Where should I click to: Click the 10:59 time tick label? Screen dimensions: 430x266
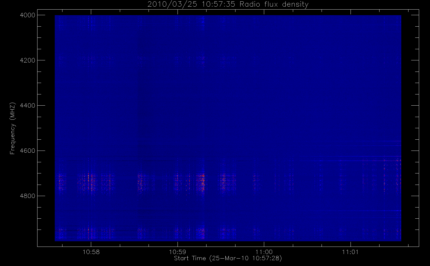(x=178, y=252)
